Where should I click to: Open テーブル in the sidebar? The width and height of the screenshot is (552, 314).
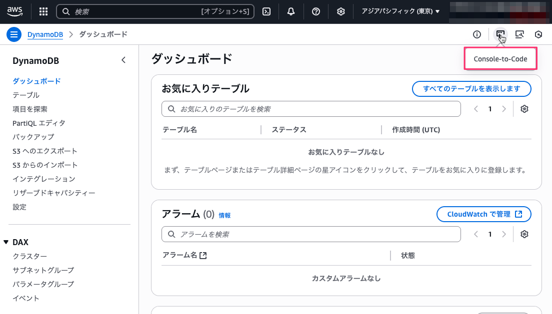tap(26, 95)
